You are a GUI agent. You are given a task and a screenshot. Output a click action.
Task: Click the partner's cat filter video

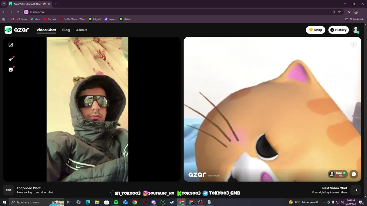click(272, 109)
